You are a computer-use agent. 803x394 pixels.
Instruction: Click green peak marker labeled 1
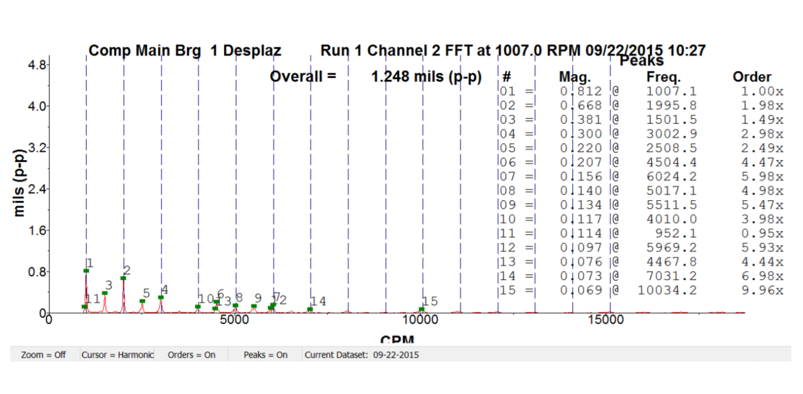click(86, 271)
